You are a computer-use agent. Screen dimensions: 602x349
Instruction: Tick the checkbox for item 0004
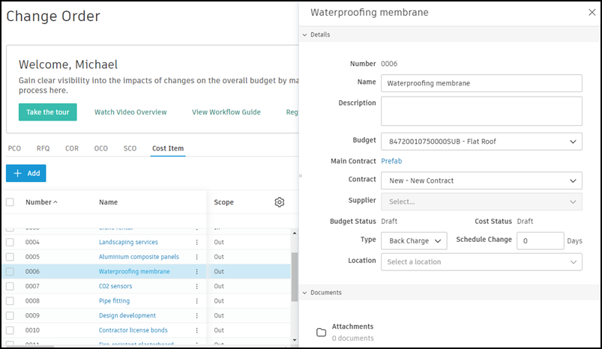pyautogui.click(x=10, y=242)
